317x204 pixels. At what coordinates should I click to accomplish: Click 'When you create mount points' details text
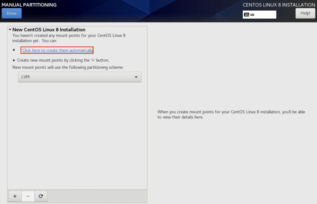231,115
